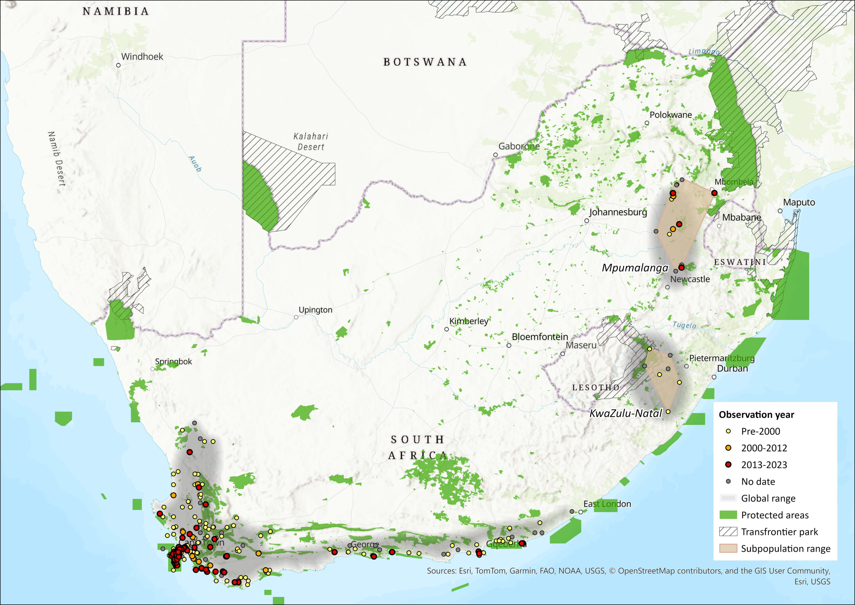Click the OpenStreetMap contributors attribution text
This screenshot has width=855, height=605.
(x=670, y=571)
